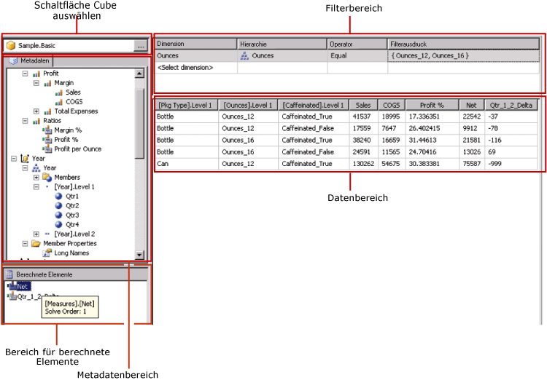
Task: Collapse the Profit measure node
Action: pos(25,74)
